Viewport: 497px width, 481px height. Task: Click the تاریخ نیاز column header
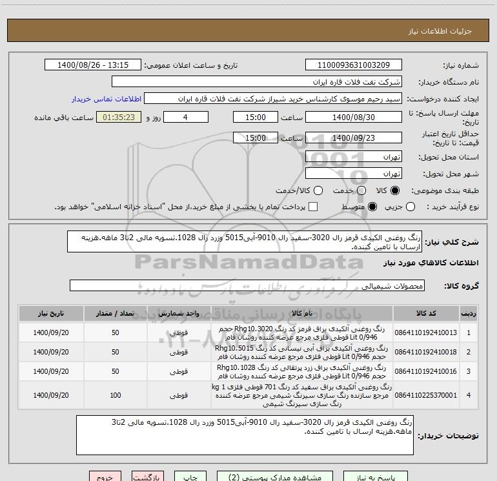51,314
